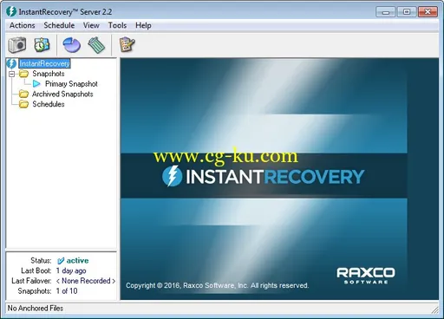Click the Schedules folder icon
Image resolution: width=444 pixels, height=319 pixels.
[x=23, y=104]
